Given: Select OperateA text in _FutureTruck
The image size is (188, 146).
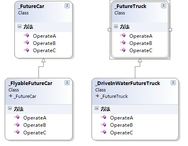Looking at the screenshot, I should [141, 36].
